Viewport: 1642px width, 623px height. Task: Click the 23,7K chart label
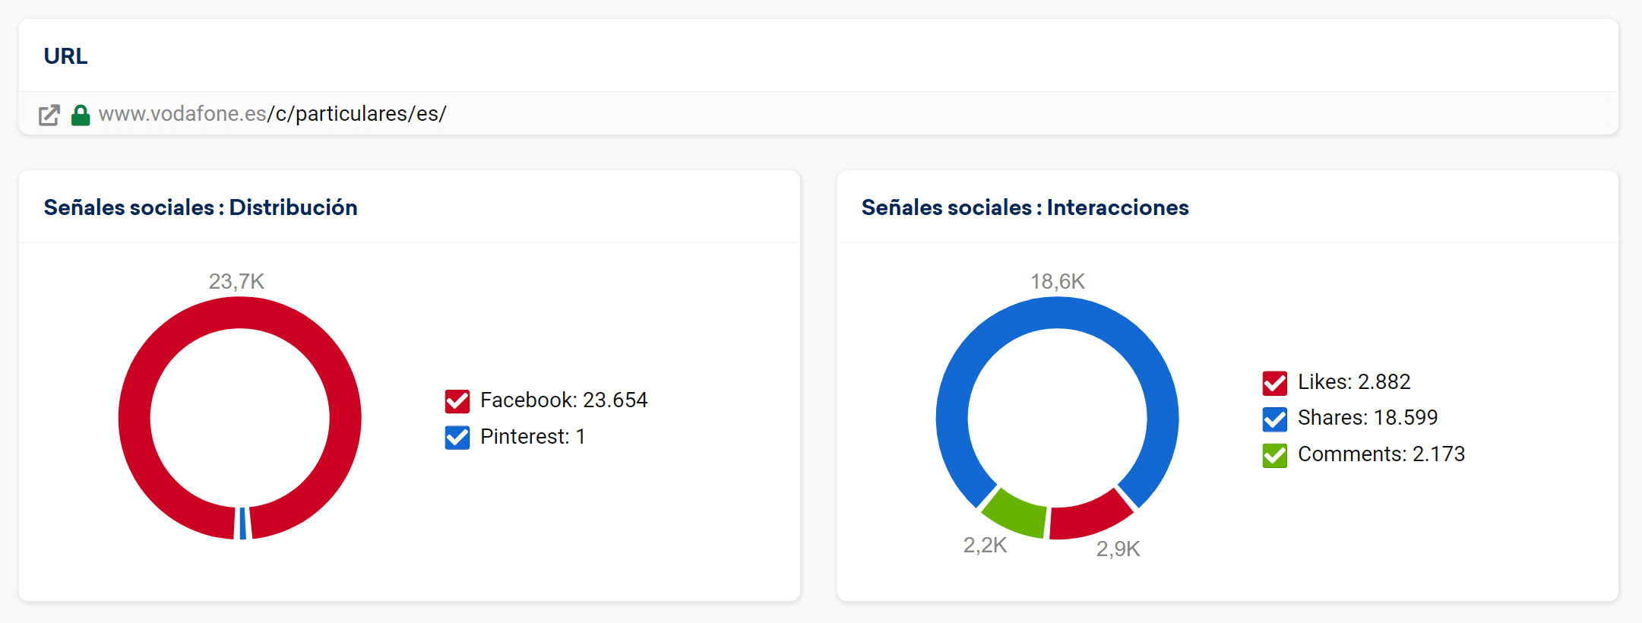236,282
